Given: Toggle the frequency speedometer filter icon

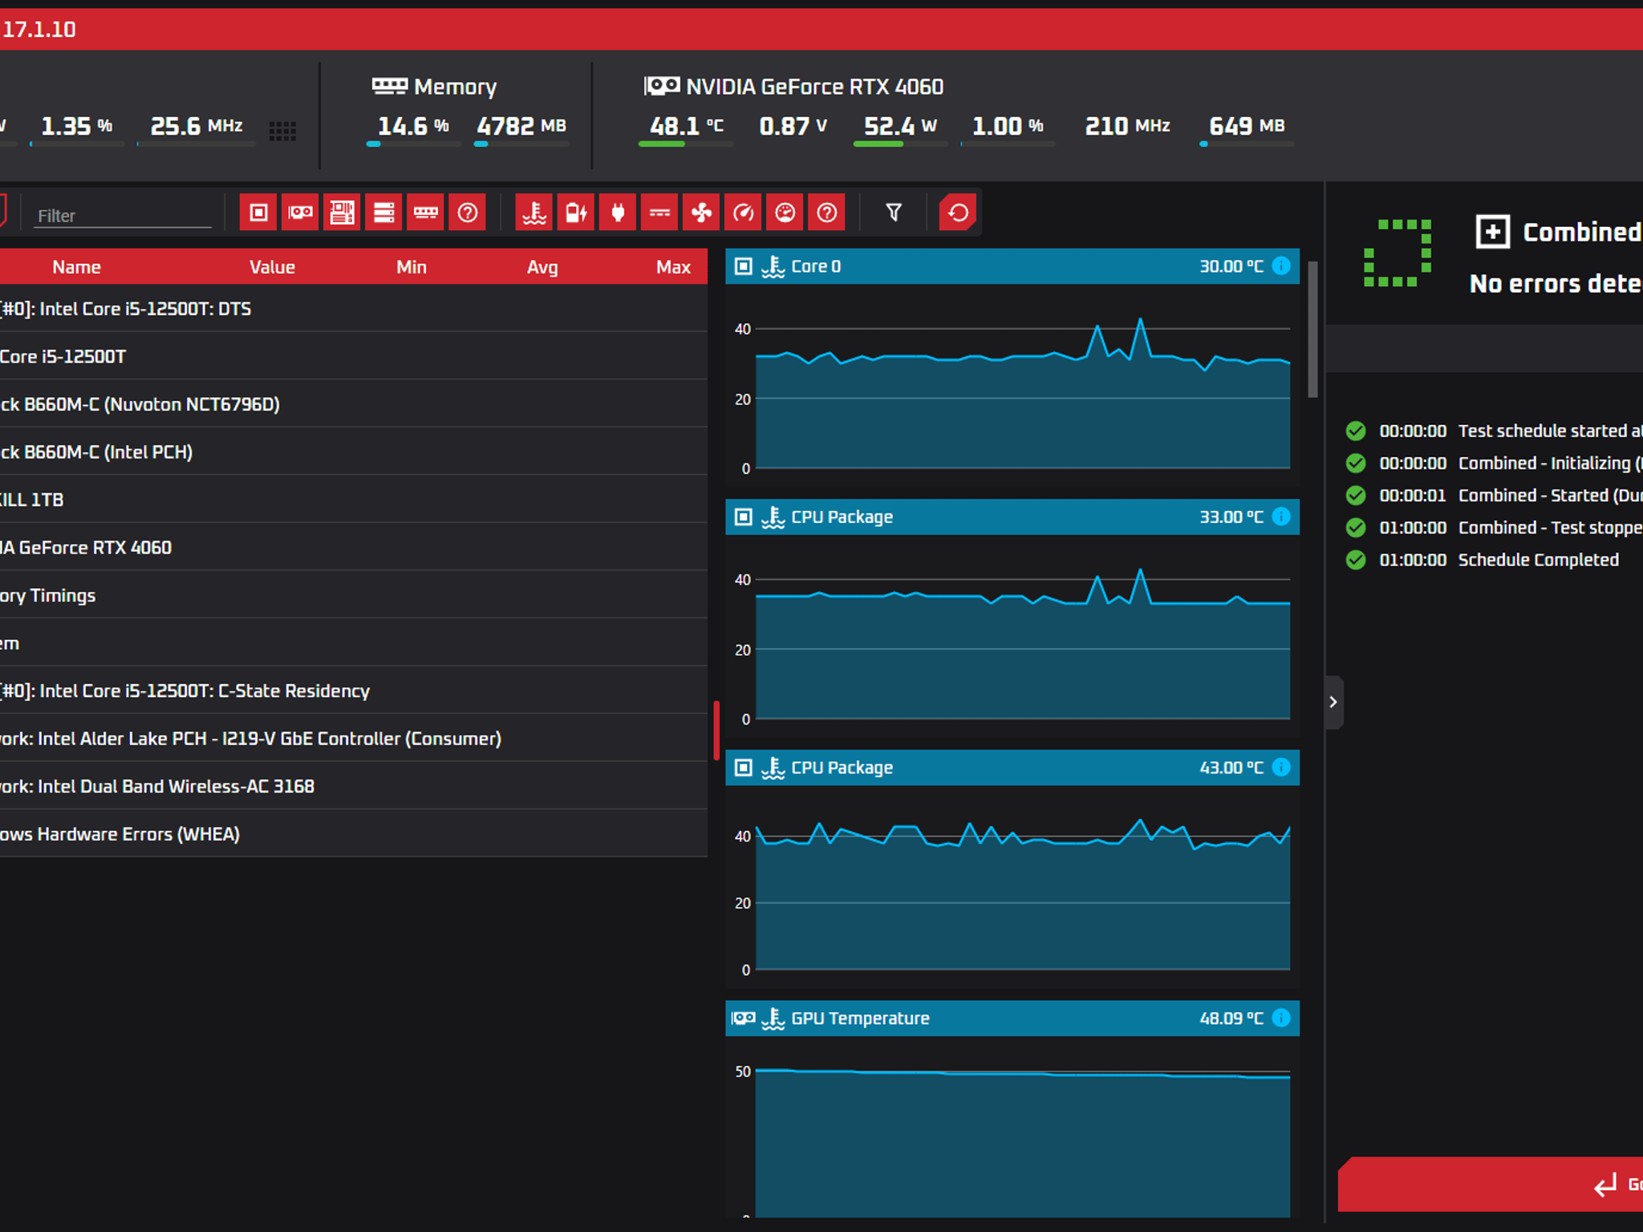Looking at the screenshot, I should (x=743, y=213).
